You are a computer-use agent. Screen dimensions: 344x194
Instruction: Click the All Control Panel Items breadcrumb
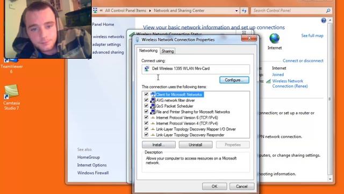click(x=125, y=11)
